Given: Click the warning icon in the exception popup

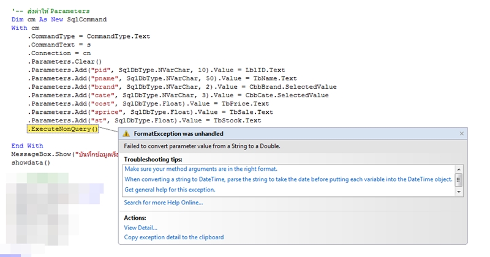Looking at the screenshot, I should [126, 133].
